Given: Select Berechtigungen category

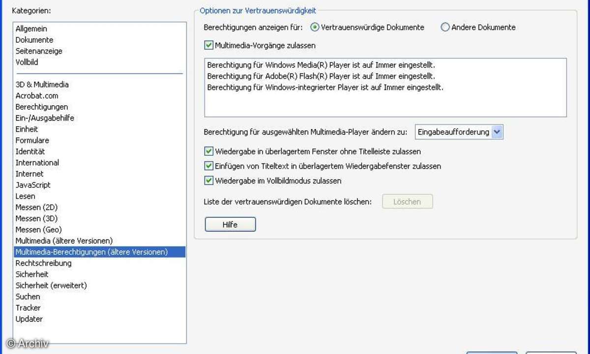Looking at the screenshot, I should click(x=42, y=107).
